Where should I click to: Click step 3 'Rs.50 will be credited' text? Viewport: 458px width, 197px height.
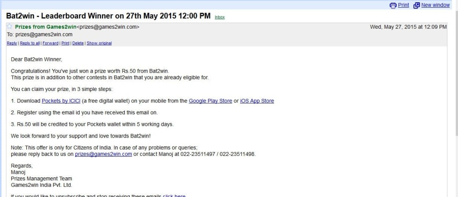[x=92, y=124]
